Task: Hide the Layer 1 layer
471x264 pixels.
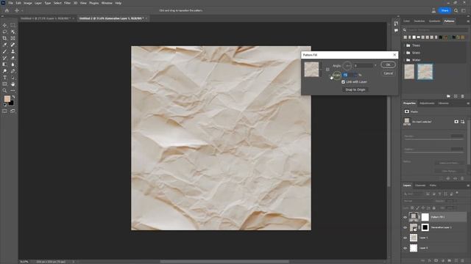Action: tap(405, 238)
